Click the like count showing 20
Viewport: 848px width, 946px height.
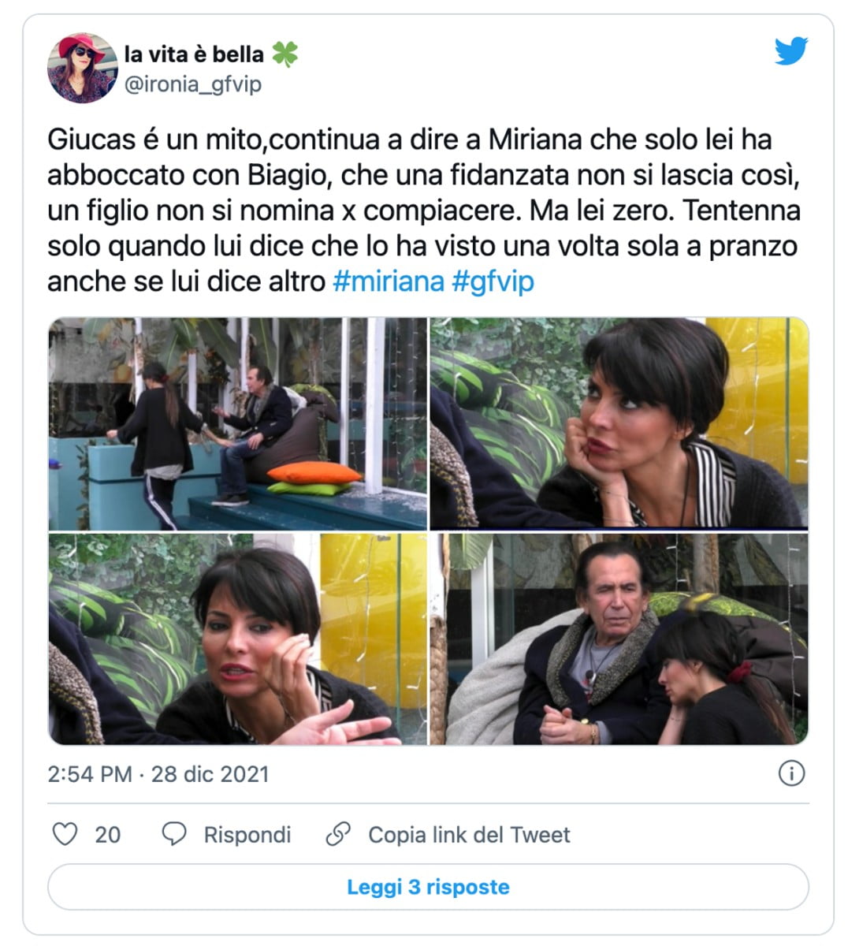click(x=108, y=833)
